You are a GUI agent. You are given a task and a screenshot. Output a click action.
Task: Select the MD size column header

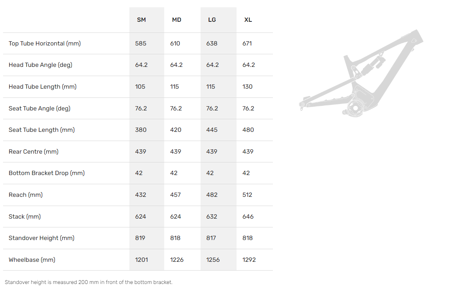pos(176,20)
